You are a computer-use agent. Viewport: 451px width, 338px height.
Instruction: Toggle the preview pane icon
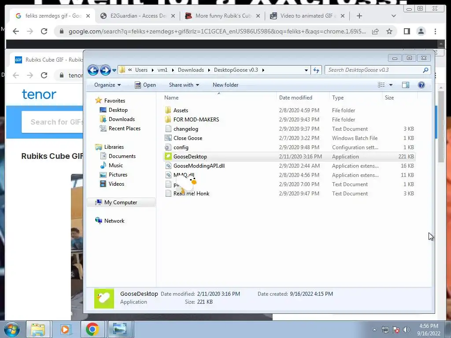tap(406, 85)
